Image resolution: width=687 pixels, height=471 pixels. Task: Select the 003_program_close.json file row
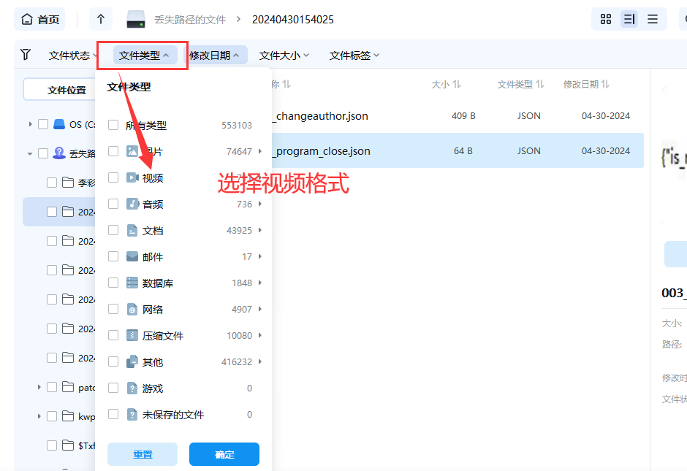(x=365, y=150)
